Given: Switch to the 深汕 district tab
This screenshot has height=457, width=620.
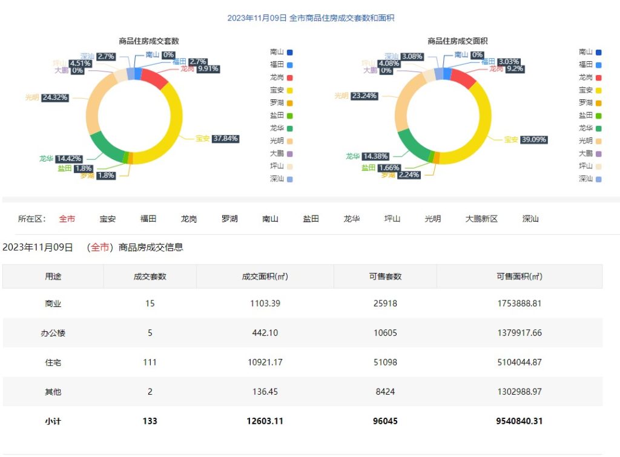Looking at the screenshot, I should (530, 219).
